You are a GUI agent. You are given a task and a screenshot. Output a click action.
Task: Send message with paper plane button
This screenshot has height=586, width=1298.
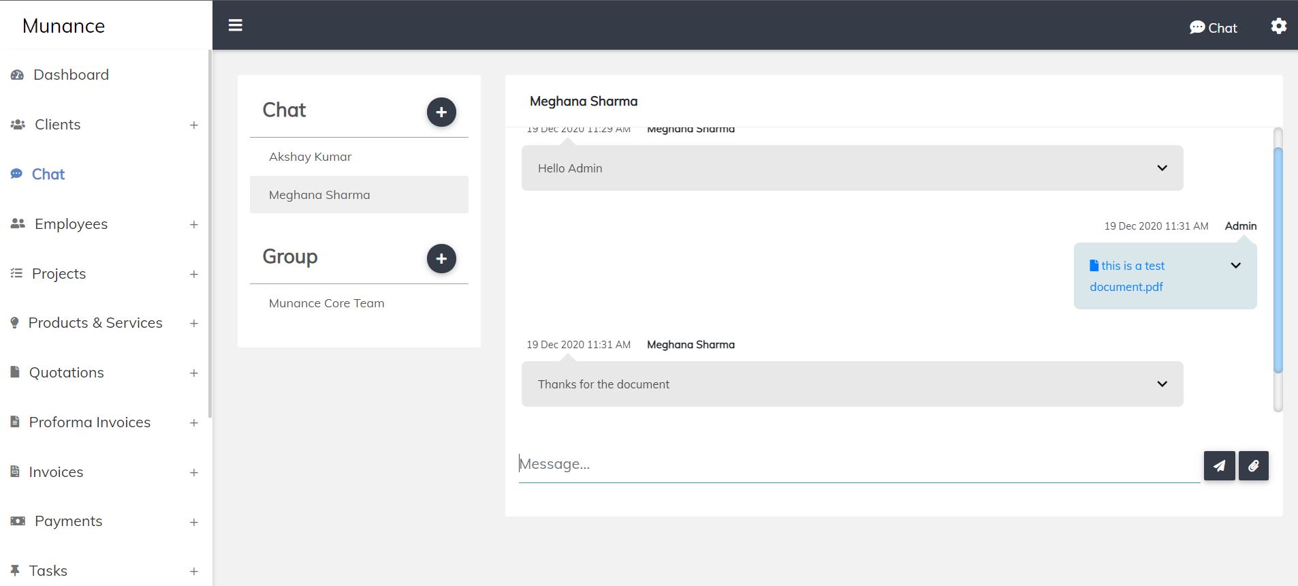coord(1219,466)
